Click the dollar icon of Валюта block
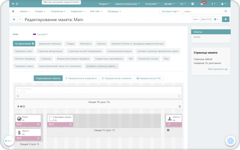The height and width of the screenshot is (150, 240). (19, 133)
